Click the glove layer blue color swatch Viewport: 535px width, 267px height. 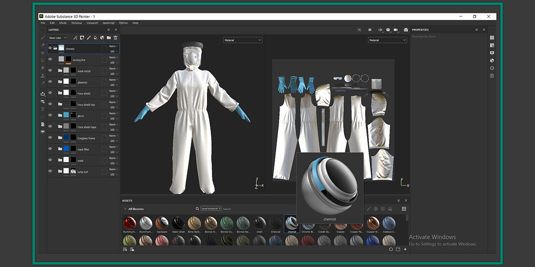66,115
